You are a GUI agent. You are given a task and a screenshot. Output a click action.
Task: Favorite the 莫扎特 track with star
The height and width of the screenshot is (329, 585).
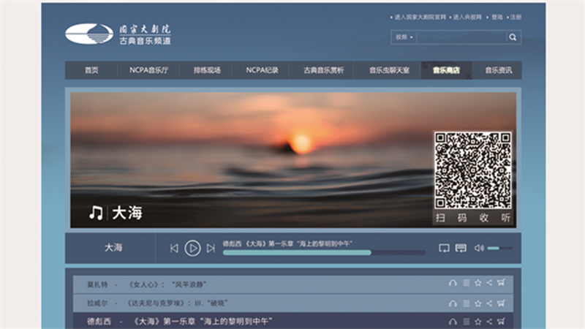tap(478, 283)
